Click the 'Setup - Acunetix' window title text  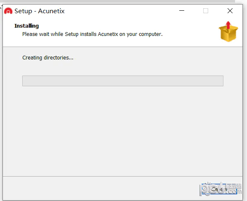click(x=39, y=11)
